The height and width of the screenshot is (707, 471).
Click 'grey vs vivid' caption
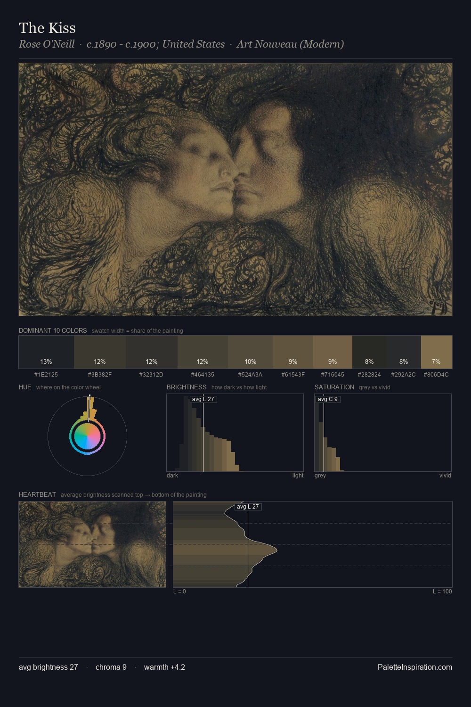click(x=374, y=387)
